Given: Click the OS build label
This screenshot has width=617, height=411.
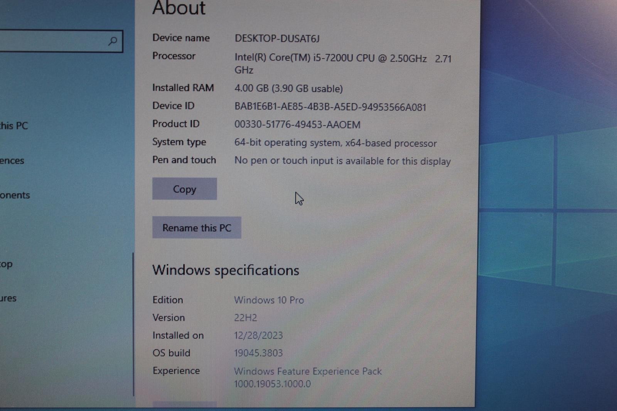Looking at the screenshot, I should coord(171,353).
